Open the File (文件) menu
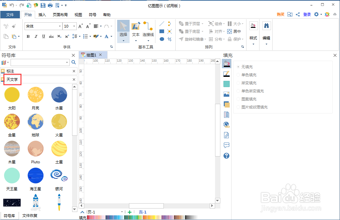Screen dimensions: 340x220 coord(10,15)
